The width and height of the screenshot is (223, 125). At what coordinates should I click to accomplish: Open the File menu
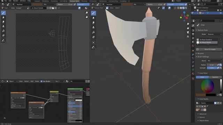click(x=6, y=1)
